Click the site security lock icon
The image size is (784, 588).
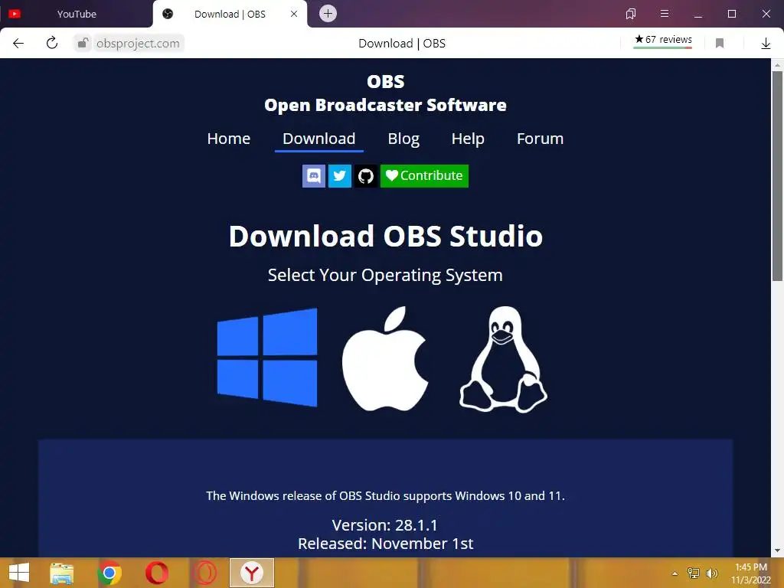[83, 43]
